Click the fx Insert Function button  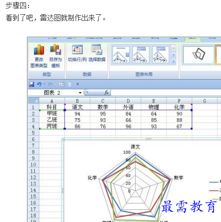pyautogui.click(x=107, y=93)
